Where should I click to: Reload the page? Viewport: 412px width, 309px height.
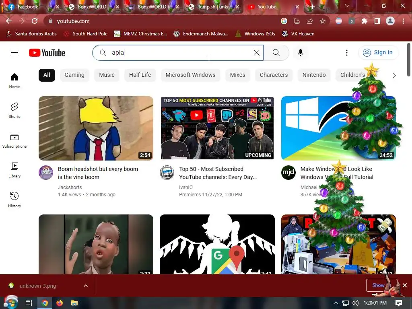click(x=35, y=21)
